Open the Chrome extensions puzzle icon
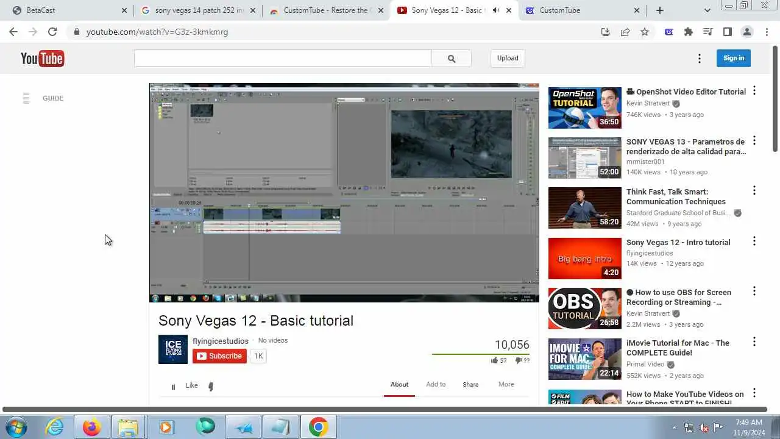This screenshot has height=439, width=780. [689, 32]
